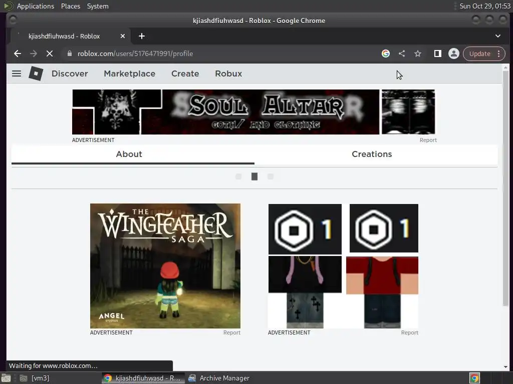Click the page vertical scrollbar
The height and width of the screenshot is (384, 513).
click(x=505, y=188)
